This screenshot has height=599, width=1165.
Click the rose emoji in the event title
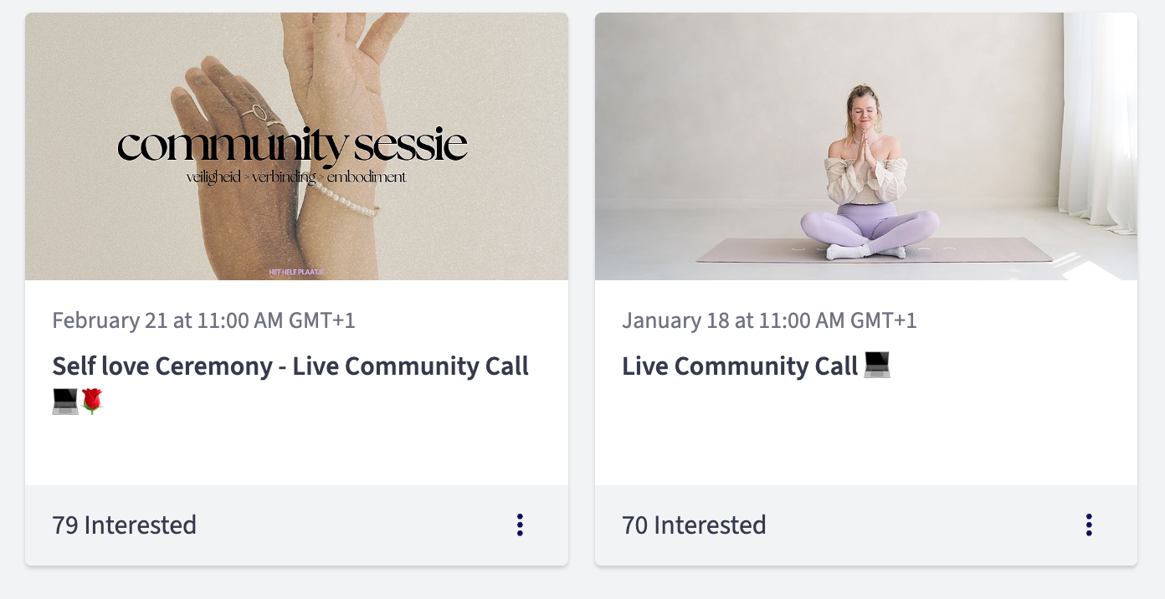(x=92, y=402)
